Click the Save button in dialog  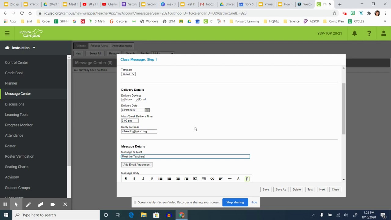266,189
